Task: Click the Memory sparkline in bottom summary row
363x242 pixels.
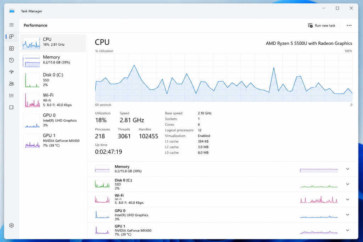Action: (x=319, y=170)
